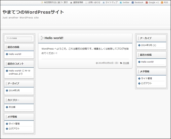171x139 pixels.
Task: Click the post body text WordPress へようこそ
Action: (x=85, y=51)
